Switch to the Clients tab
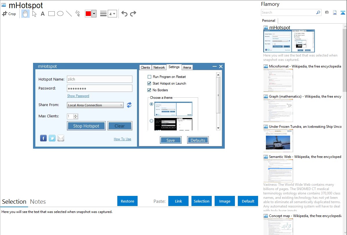 coord(145,67)
